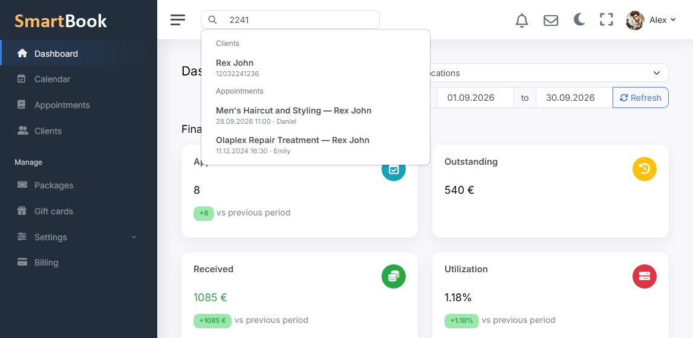Click the Clients people icon
This screenshot has width=693, height=338.
pos(22,130)
